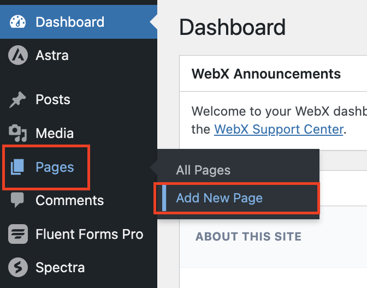Open the Dashboard menu item

[79, 22]
